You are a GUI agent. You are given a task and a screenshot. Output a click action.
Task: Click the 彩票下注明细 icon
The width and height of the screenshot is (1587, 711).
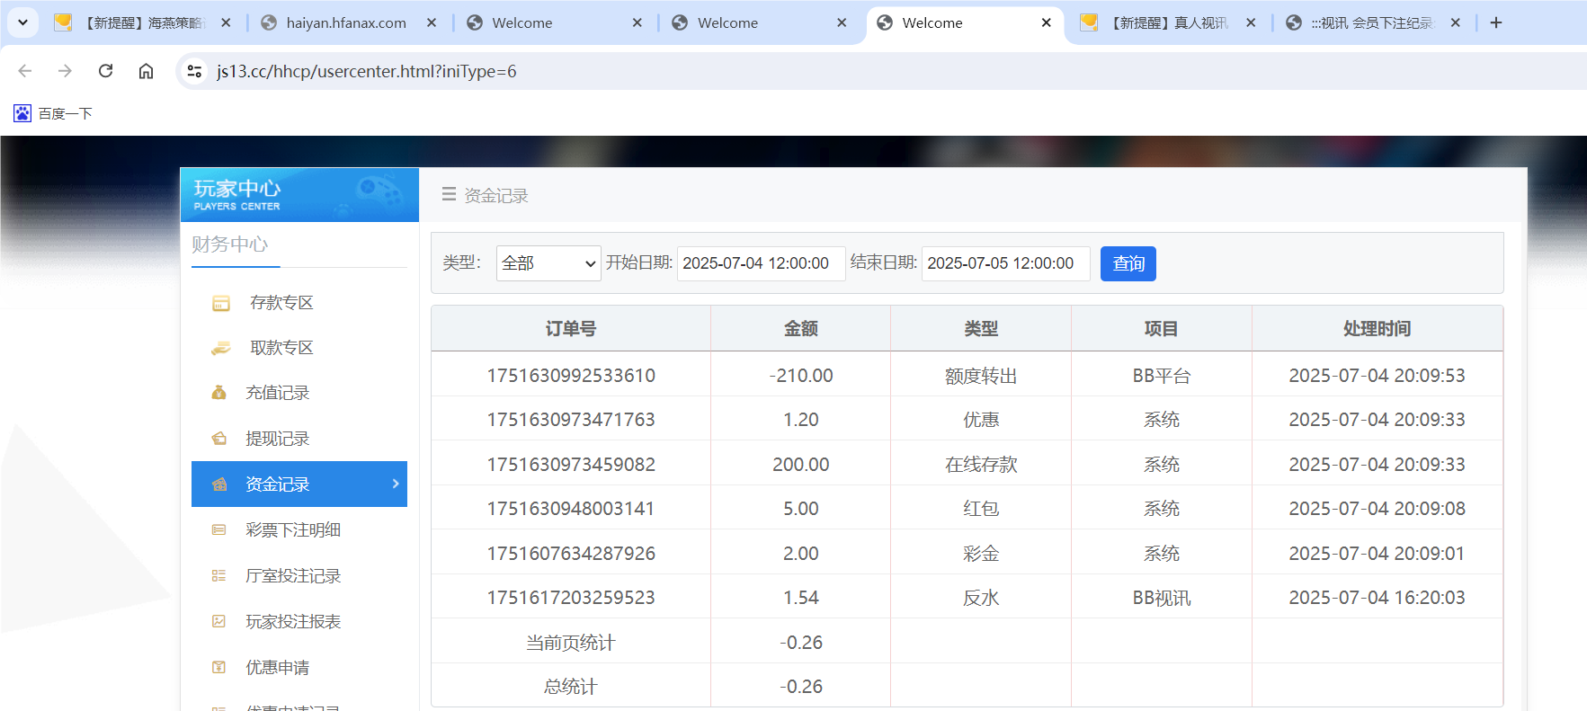click(x=218, y=530)
